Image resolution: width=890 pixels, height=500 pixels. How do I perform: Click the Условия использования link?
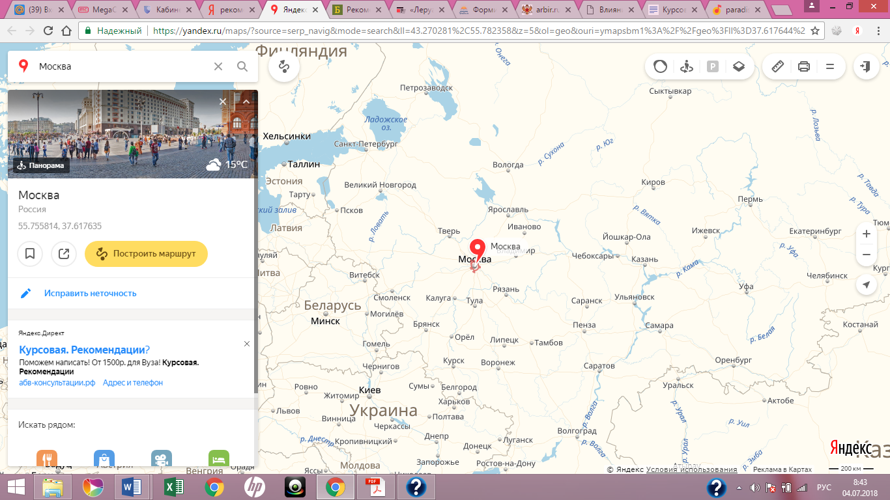pyautogui.click(x=693, y=469)
